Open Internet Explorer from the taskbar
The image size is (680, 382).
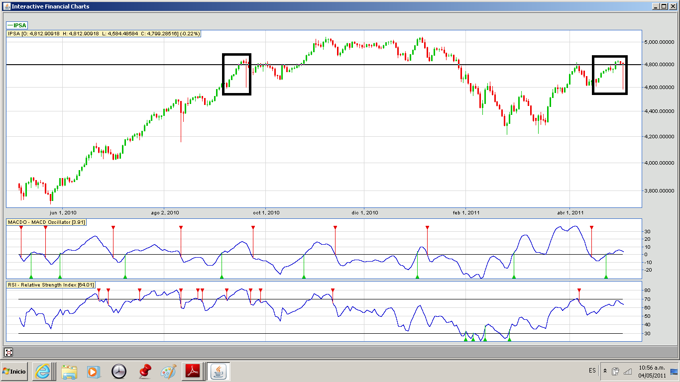point(42,371)
